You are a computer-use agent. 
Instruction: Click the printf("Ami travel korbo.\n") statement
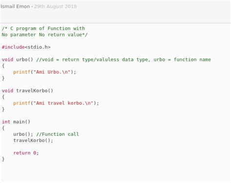click(x=56, y=103)
